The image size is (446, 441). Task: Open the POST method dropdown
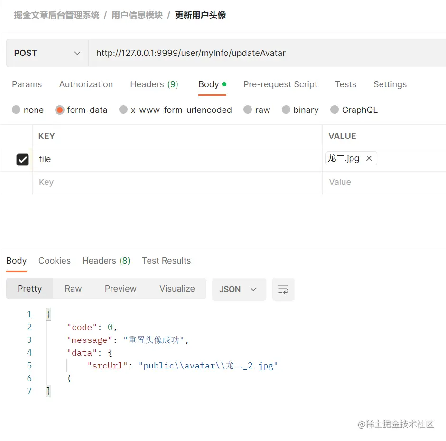coord(47,53)
